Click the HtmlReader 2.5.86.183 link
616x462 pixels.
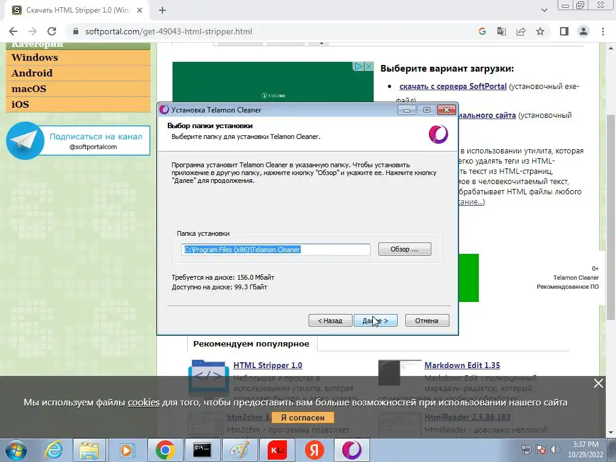[x=467, y=417]
